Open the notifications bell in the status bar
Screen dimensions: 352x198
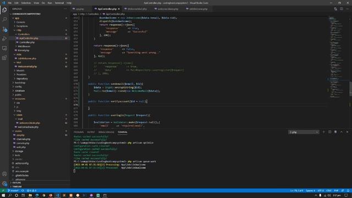(x=348, y=191)
